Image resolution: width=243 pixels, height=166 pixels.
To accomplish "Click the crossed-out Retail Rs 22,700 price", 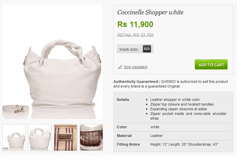I will [x=135, y=35].
